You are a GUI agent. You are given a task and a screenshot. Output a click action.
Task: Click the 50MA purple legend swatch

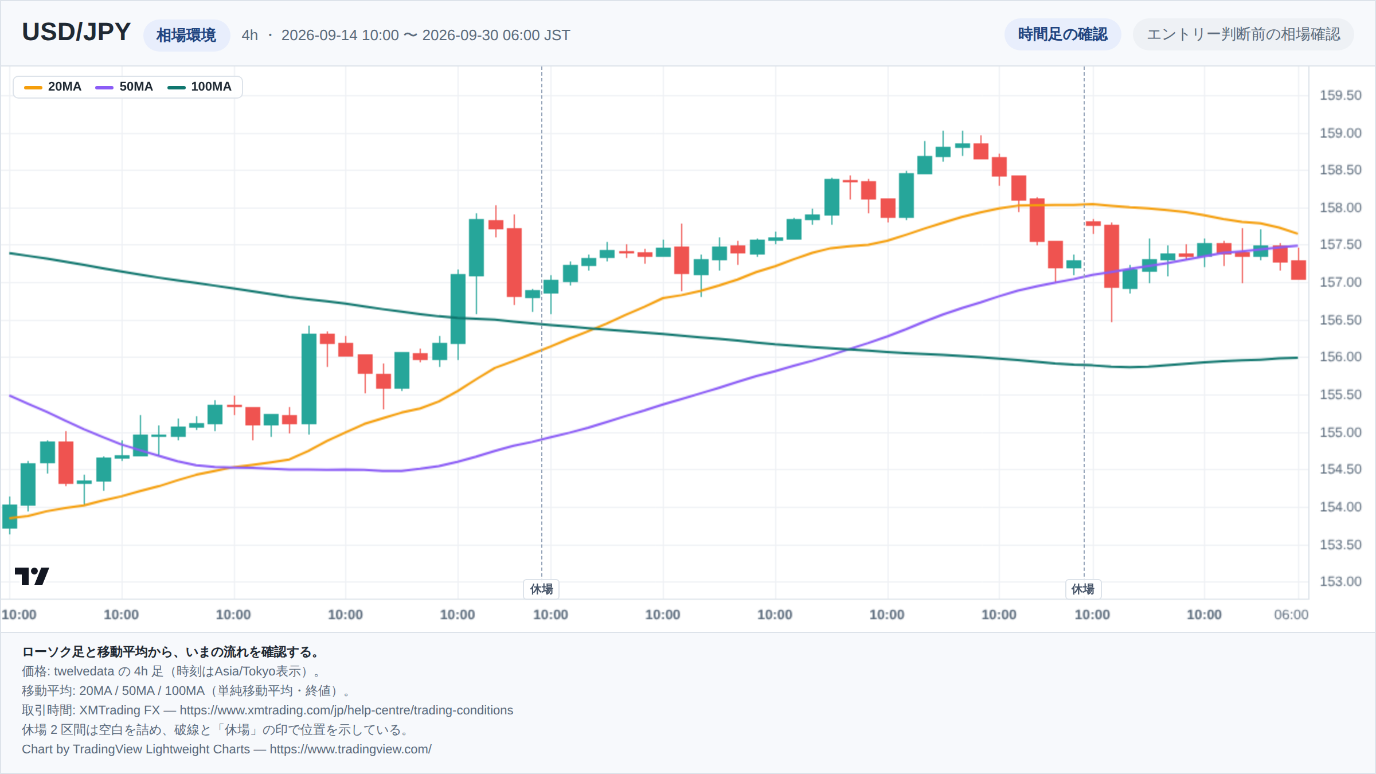[x=104, y=87]
